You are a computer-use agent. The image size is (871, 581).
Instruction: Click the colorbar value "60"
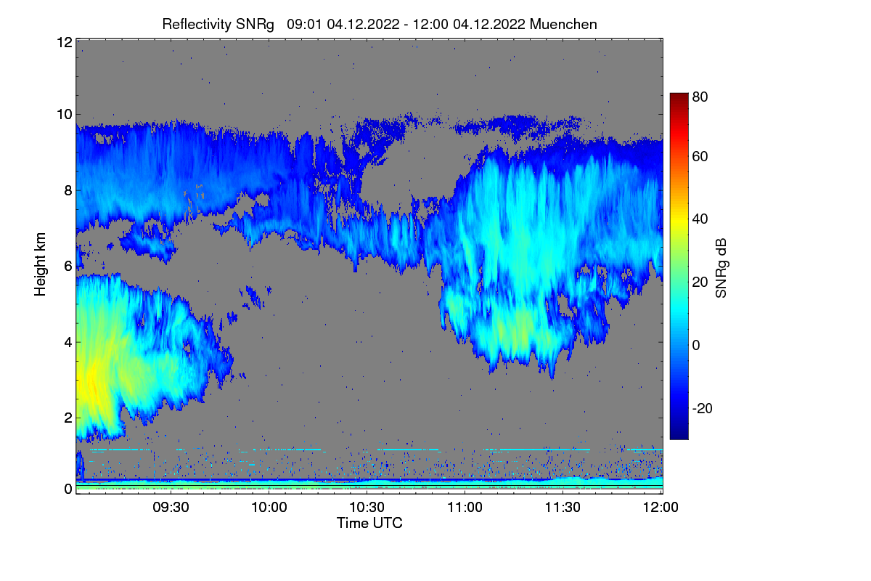tap(700, 156)
